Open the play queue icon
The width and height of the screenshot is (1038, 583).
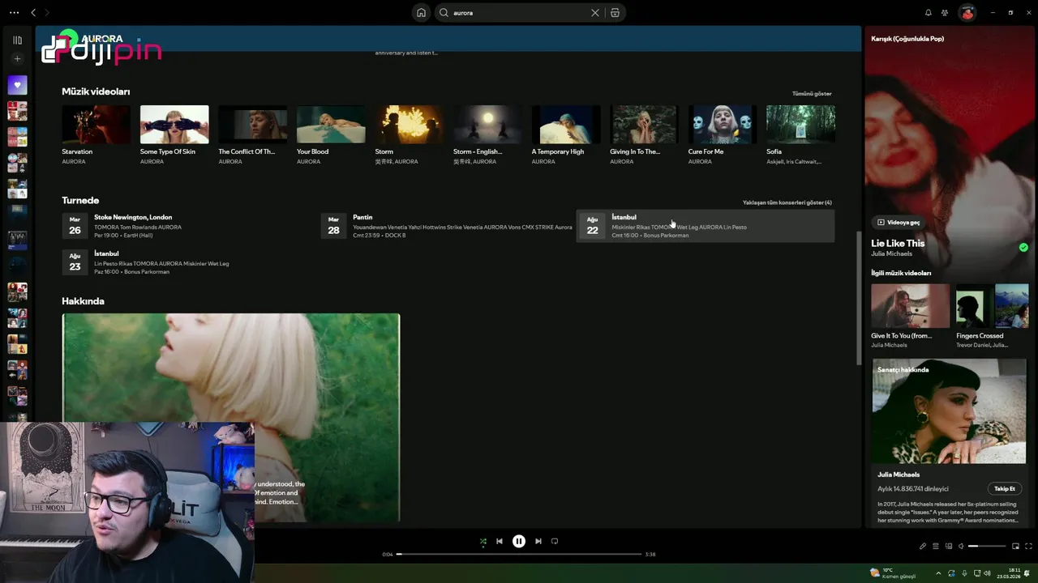[935, 547]
